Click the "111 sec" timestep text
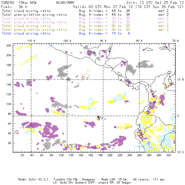The height and width of the screenshot is (185, 185). [x=159, y=179]
